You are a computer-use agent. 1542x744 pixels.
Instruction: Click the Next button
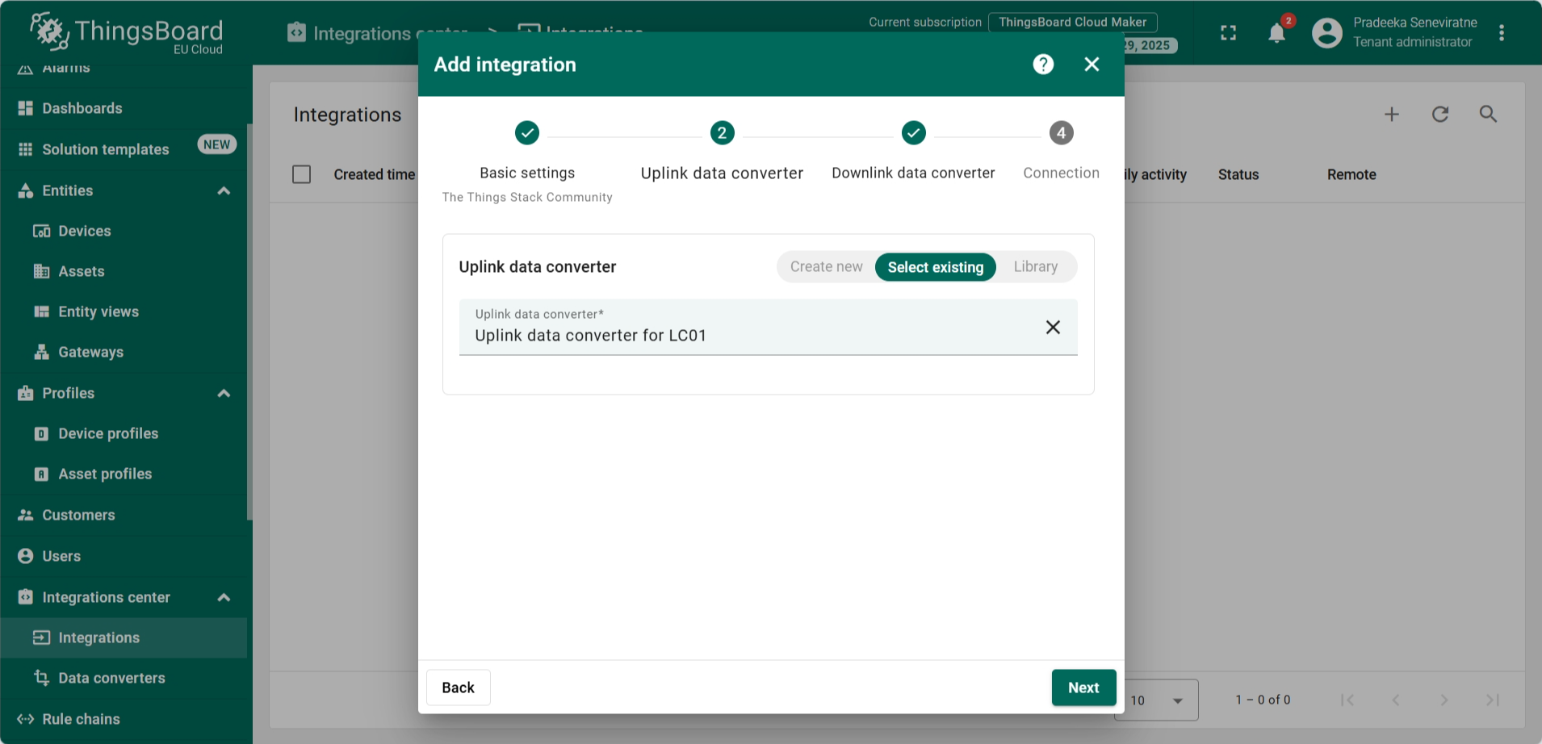[x=1083, y=688]
